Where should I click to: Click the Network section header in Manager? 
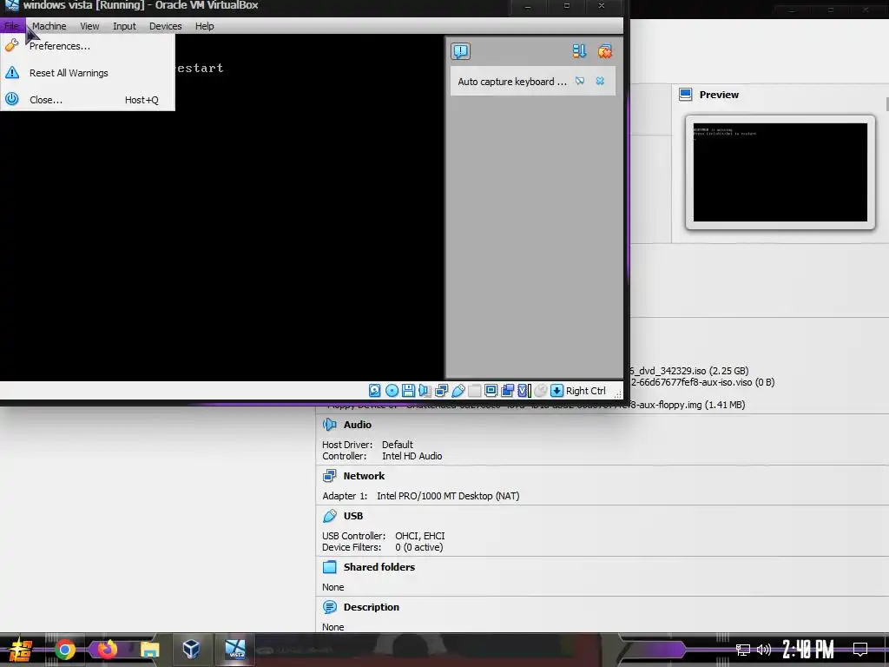pos(364,476)
